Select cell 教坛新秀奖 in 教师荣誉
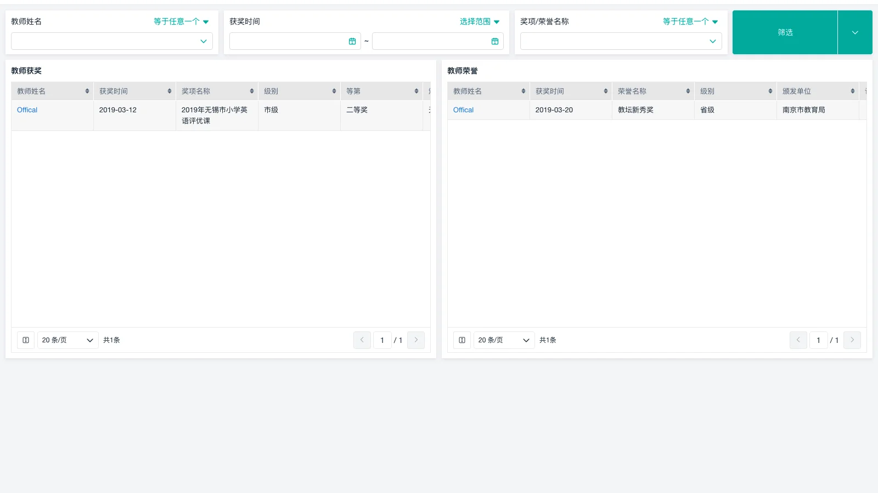This screenshot has width=878, height=493. point(653,110)
